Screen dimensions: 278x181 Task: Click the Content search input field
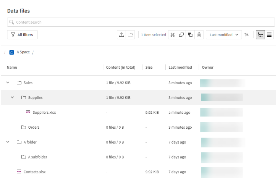(x=141, y=22)
